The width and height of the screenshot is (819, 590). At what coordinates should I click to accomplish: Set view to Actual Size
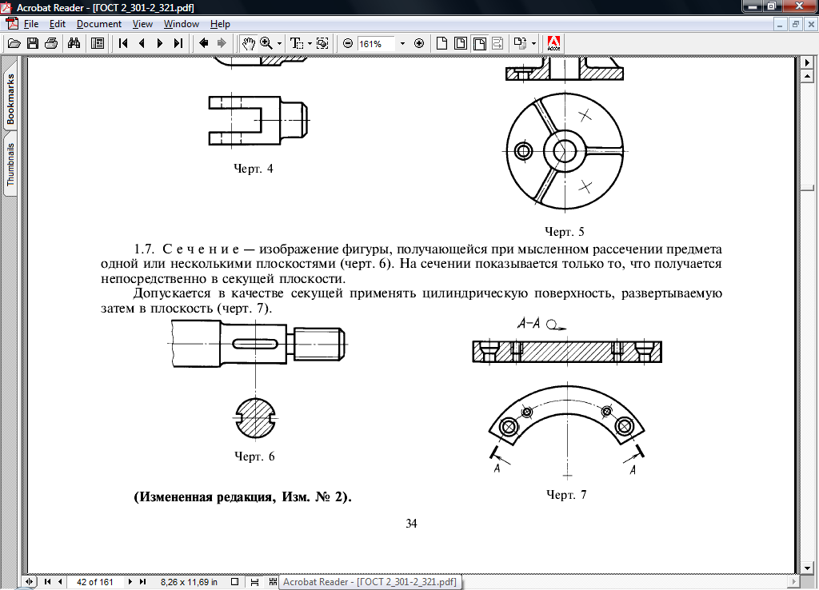click(441, 43)
